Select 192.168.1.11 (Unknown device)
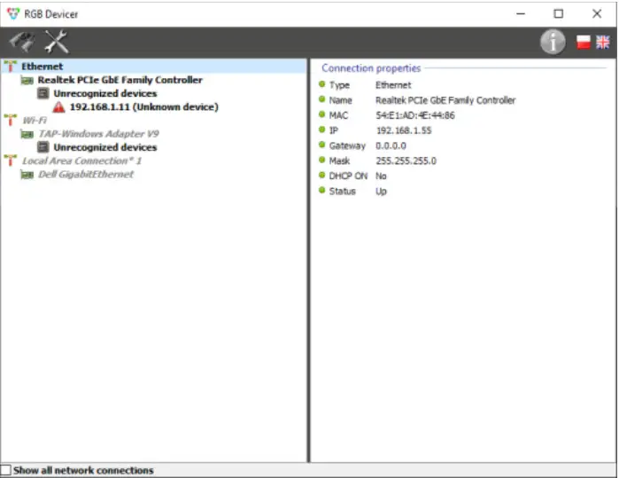The image size is (619, 478). [x=144, y=106]
